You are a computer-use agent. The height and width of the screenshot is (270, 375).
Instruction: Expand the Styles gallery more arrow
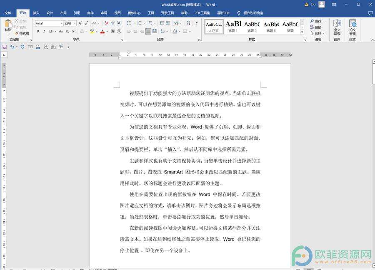[x=302, y=32]
